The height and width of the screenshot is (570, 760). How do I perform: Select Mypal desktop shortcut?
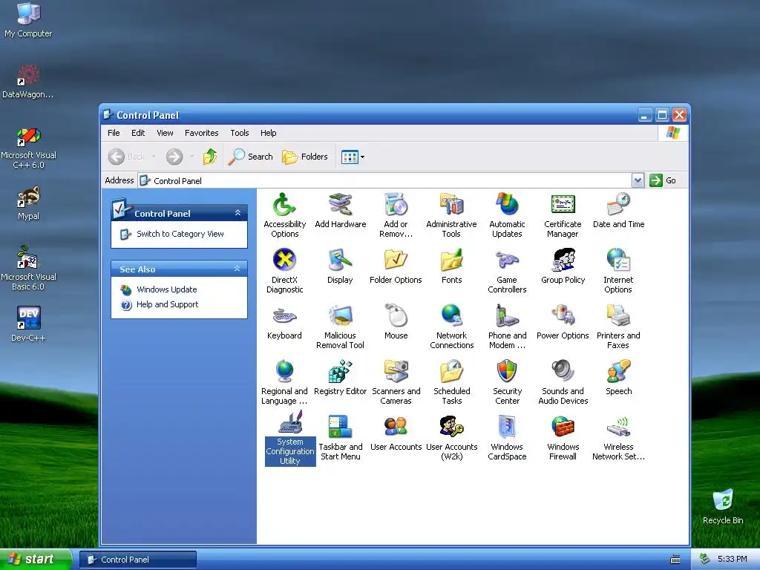coord(28,203)
